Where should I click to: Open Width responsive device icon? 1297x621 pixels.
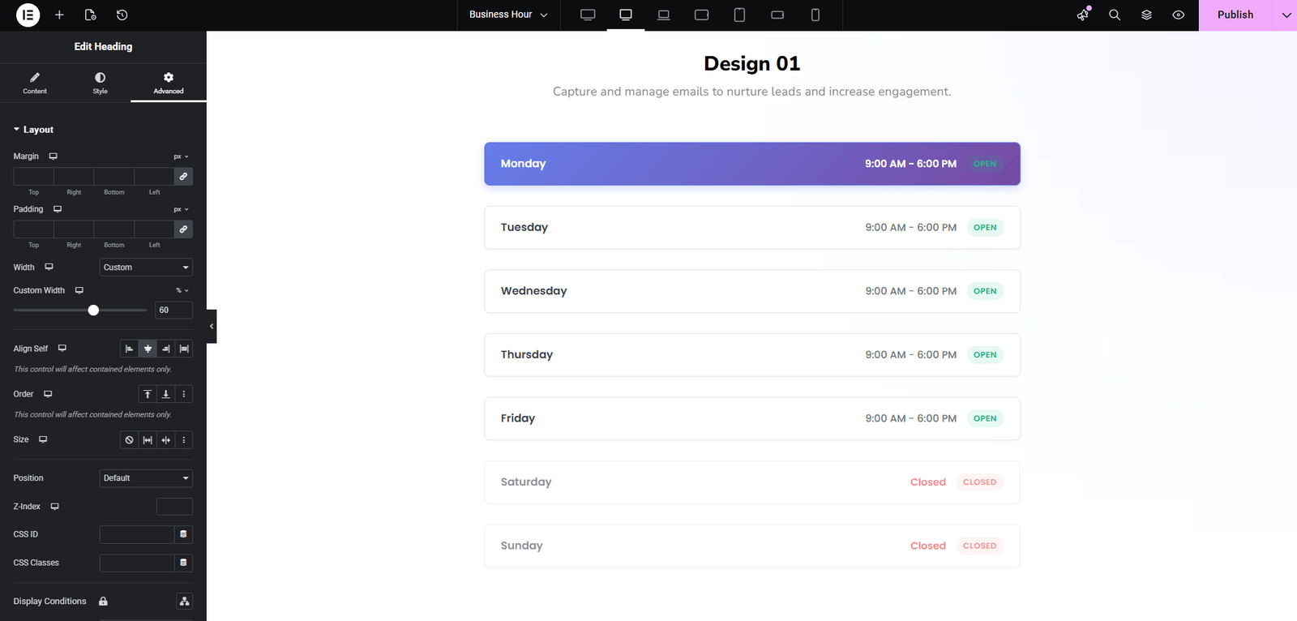49,267
